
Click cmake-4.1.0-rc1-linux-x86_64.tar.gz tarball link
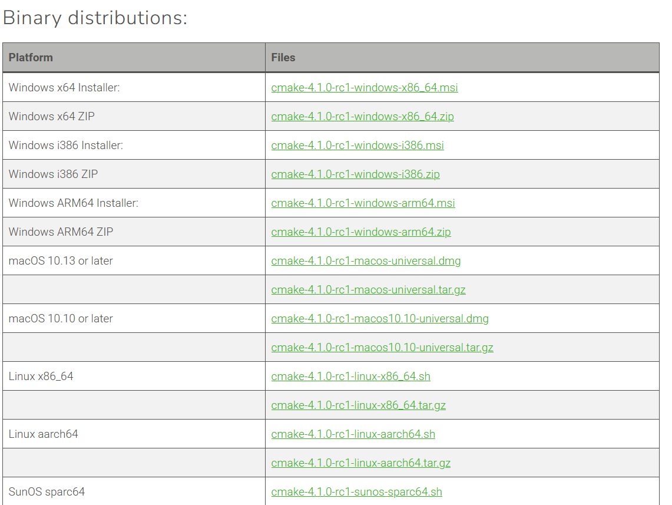pos(358,405)
